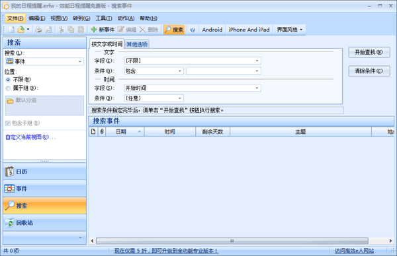Open the 界面风格 style dropdown
Image resolution: width=397 pixels, height=256 pixels.
pyautogui.click(x=289, y=30)
